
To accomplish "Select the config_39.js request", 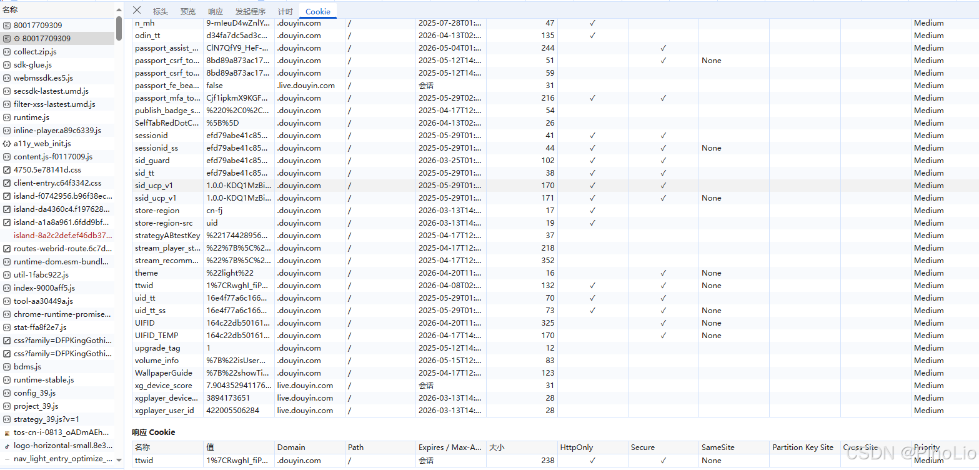I will (x=57, y=393).
